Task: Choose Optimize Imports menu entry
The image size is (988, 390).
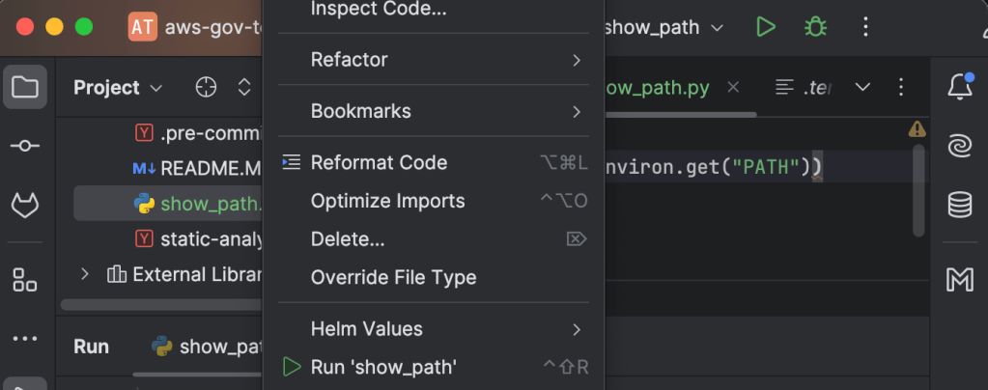Action: 387,201
